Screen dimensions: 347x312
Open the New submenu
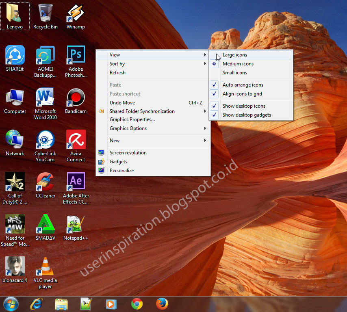[x=115, y=140]
